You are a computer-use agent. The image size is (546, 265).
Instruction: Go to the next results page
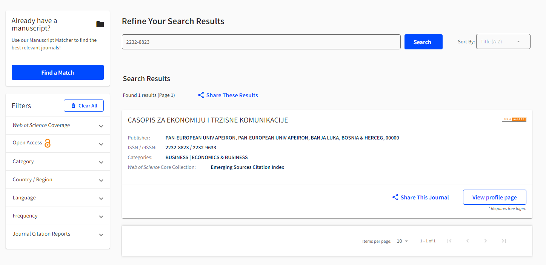(486, 241)
